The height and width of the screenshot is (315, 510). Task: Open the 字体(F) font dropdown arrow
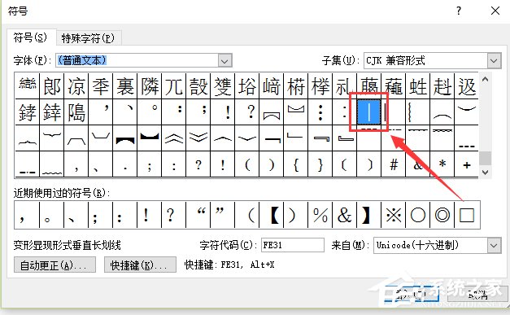(x=224, y=60)
